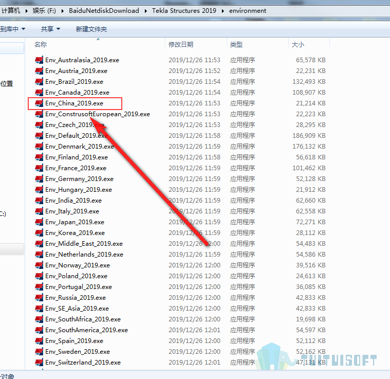The width and height of the screenshot is (390, 379).
Task: Sort files by 修改日期 column header
Action: tap(181, 45)
